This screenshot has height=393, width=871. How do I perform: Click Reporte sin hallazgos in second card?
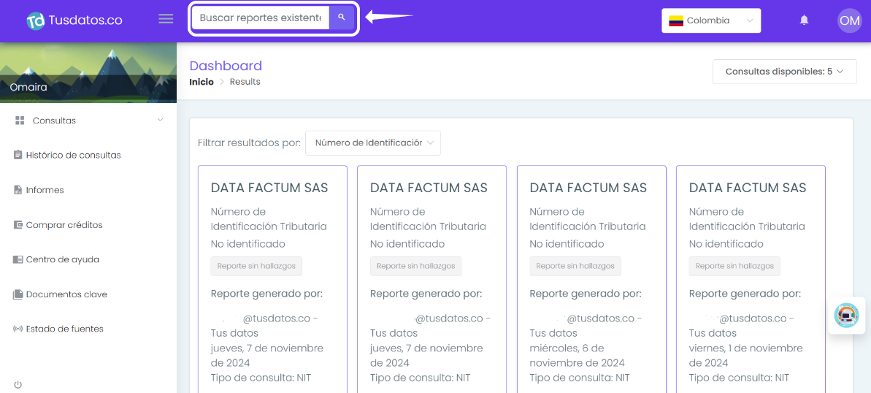416,266
